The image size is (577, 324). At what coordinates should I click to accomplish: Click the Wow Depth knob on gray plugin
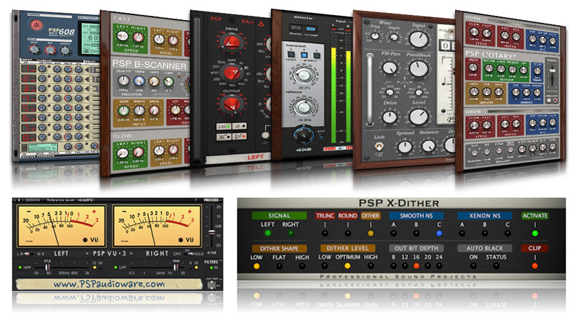coord(394,37)
